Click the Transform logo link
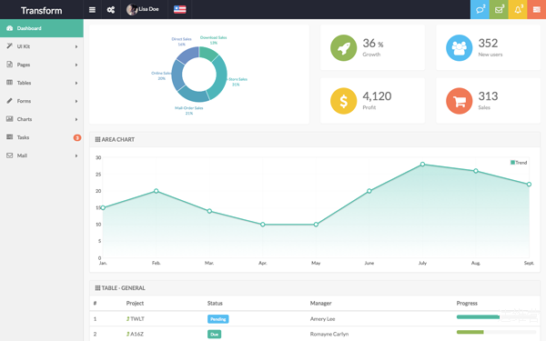The width and height of the screenshot is (546, 341). pos(42,10)
